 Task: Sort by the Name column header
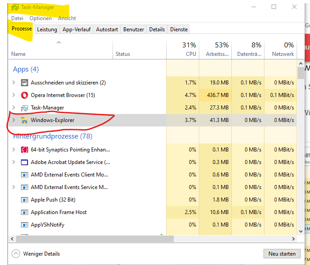point(60,50)
